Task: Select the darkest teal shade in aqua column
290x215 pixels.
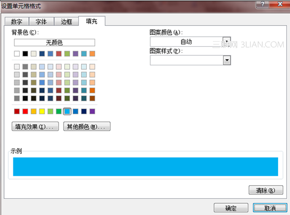Action: 84,98
